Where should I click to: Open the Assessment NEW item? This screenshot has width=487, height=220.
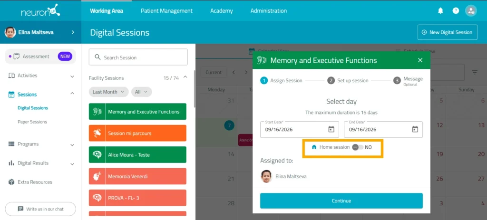(x=40, y=56)
